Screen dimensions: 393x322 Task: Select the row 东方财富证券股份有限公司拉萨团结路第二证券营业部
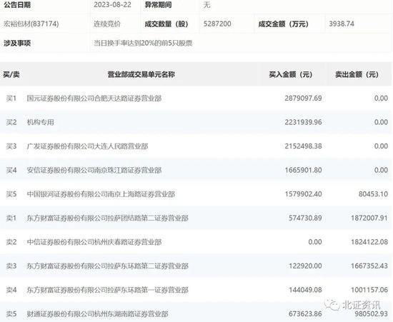(x=196, y=218)
